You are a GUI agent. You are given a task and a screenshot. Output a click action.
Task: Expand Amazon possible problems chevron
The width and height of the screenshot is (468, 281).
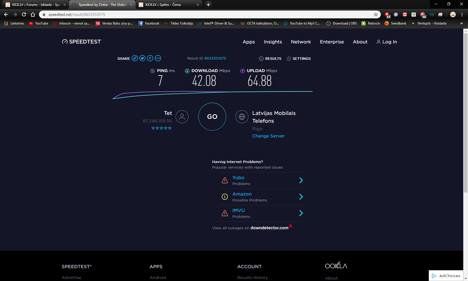(301, 197)
